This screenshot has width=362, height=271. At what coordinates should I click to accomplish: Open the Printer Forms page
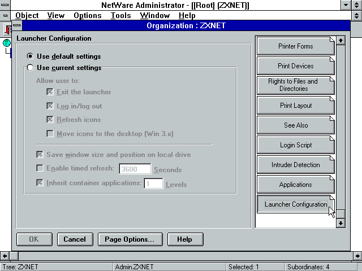(x=295, y=46)
